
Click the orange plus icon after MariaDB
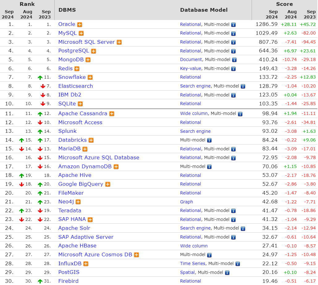point(85,149)
